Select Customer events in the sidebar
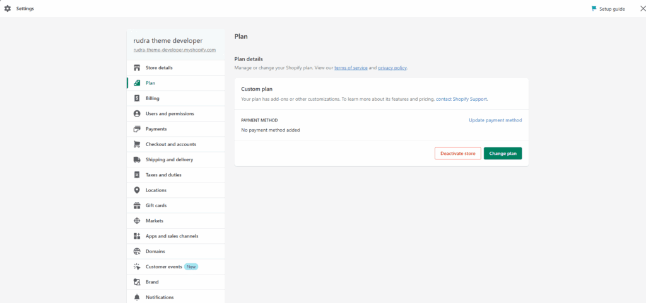The width and height of the screenshot is (646, 303). tap(163, 267)
